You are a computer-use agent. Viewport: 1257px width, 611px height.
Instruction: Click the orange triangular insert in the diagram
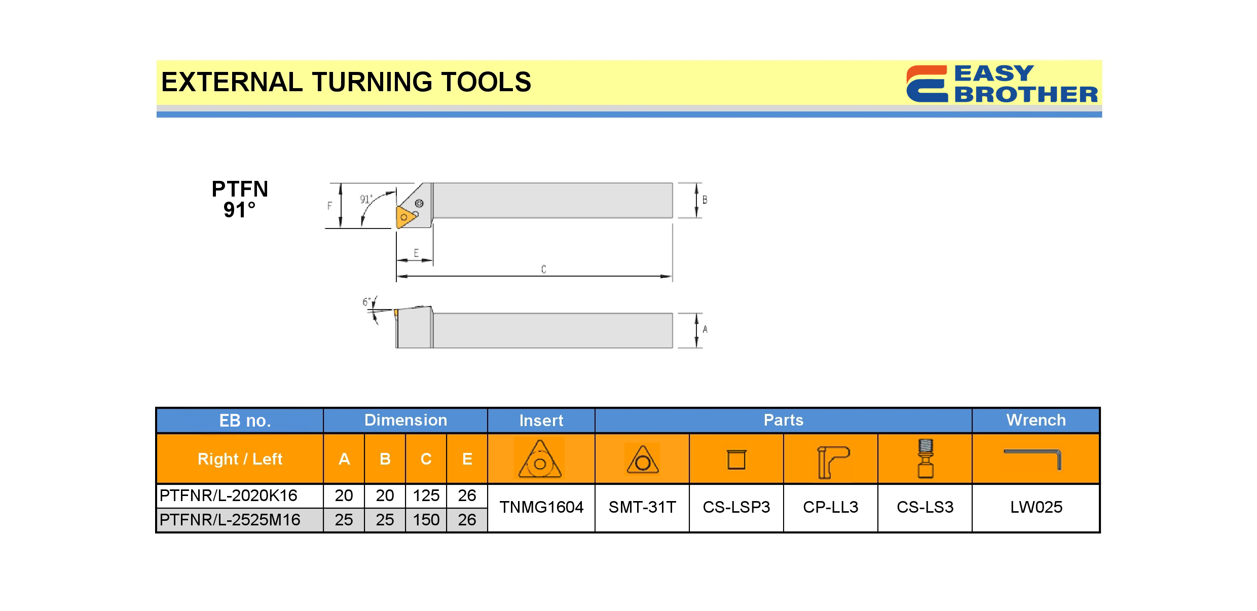404,217
